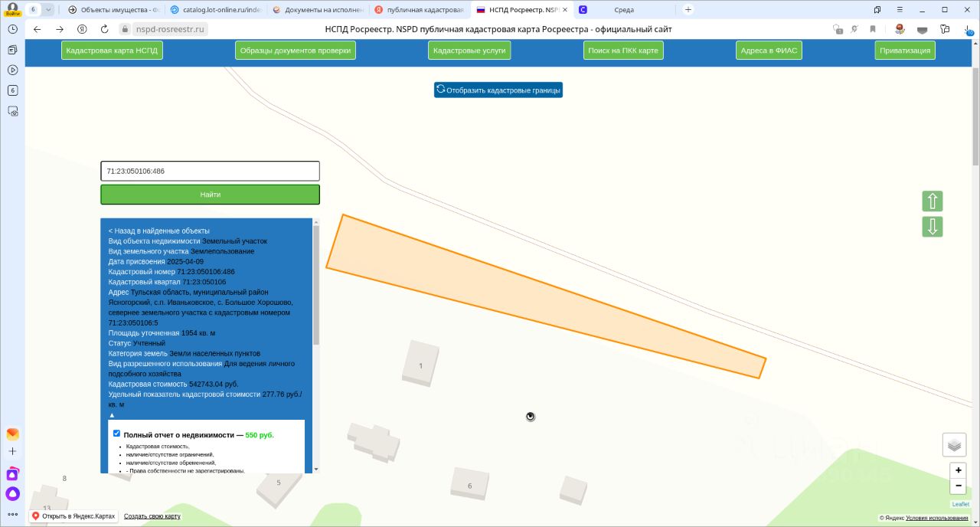Switch to the catalog.lot-online.ru tab
The width and height of the screenshot is (980, 527).
[215, 10]
